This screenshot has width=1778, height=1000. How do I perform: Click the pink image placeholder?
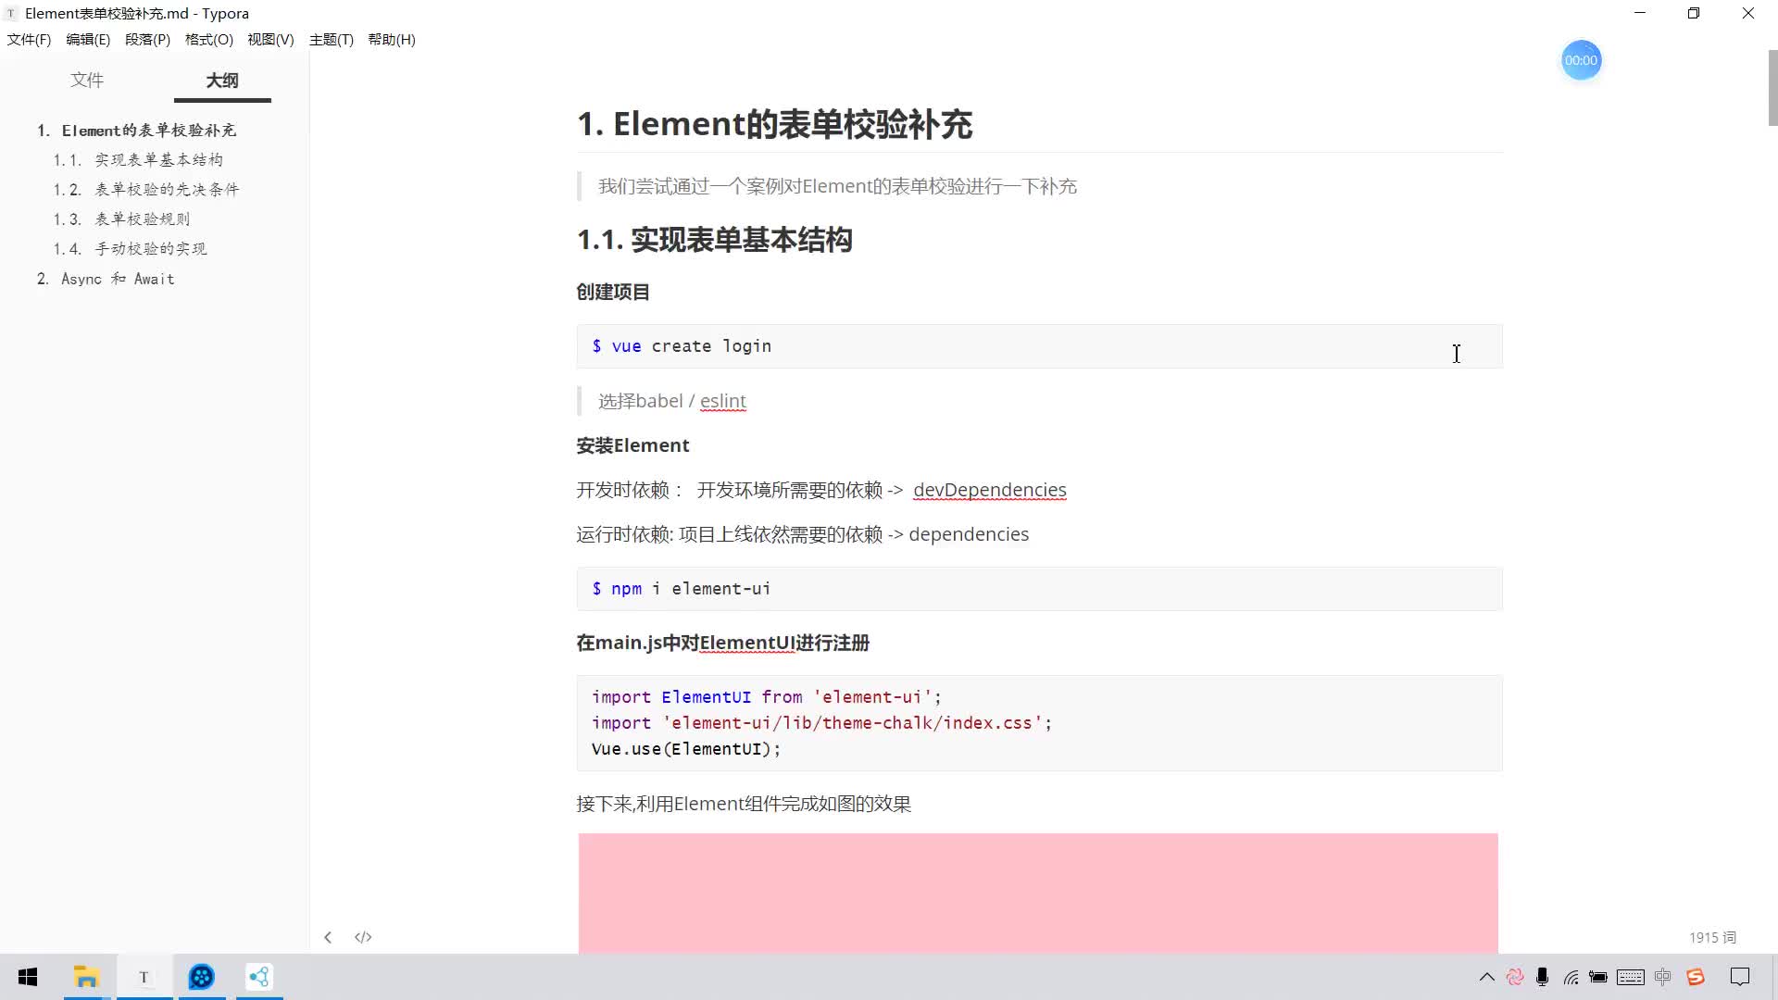1038,893
